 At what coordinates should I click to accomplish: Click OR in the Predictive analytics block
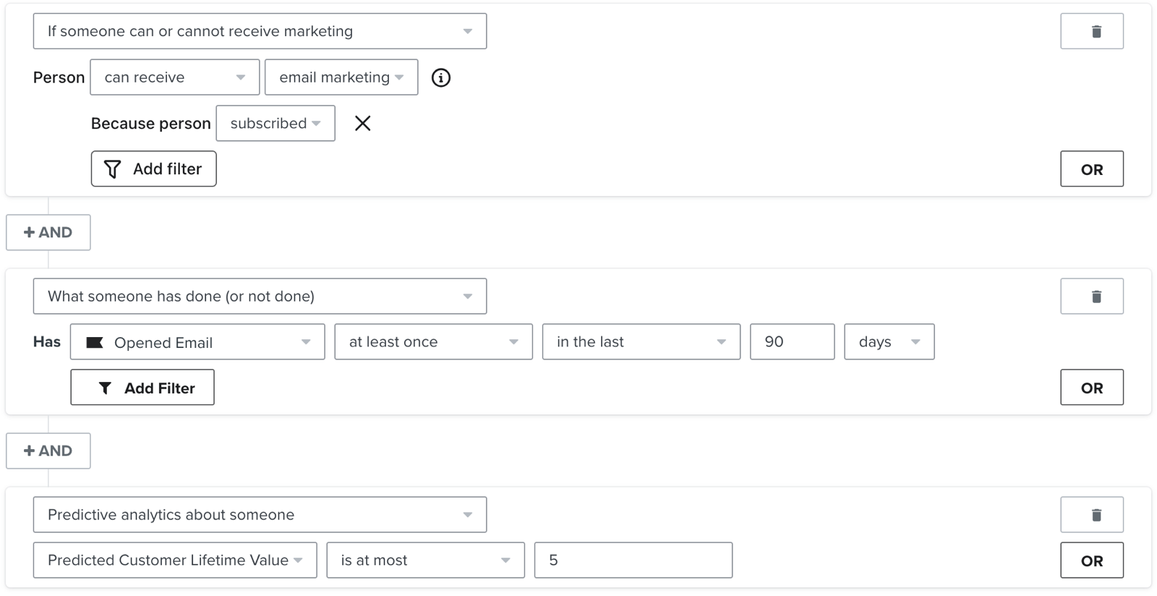click(x=1091, y=561)
